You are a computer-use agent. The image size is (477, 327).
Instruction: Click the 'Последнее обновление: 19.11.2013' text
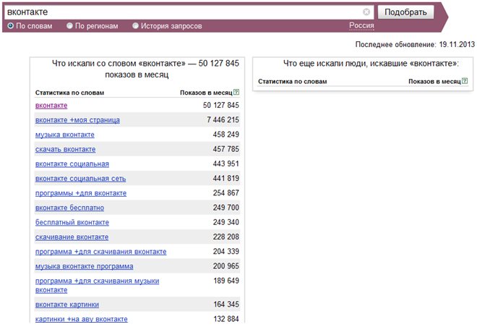pos(415,44)
